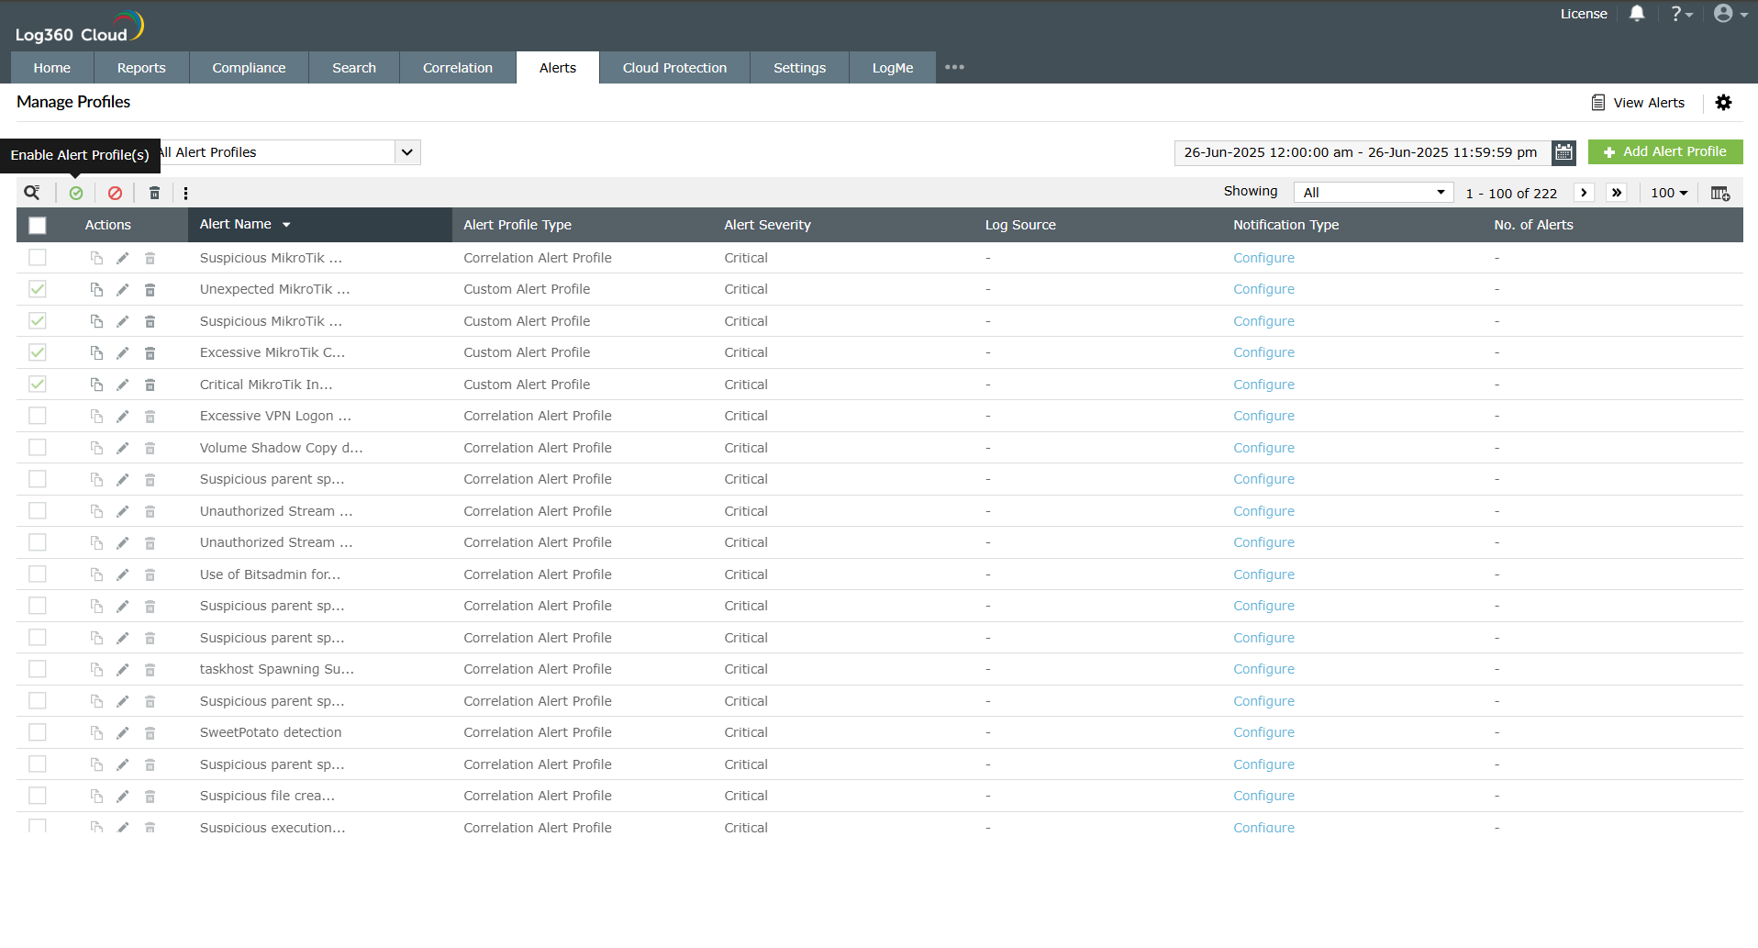1758x948 pixels.
Task: Uncheck the Unexpected MikroTik row checkbox
Action: (x=38, y=289)
